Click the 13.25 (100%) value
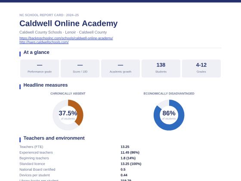Image resolution: width=241 pixels, height=181 pixels. (131, 164)
